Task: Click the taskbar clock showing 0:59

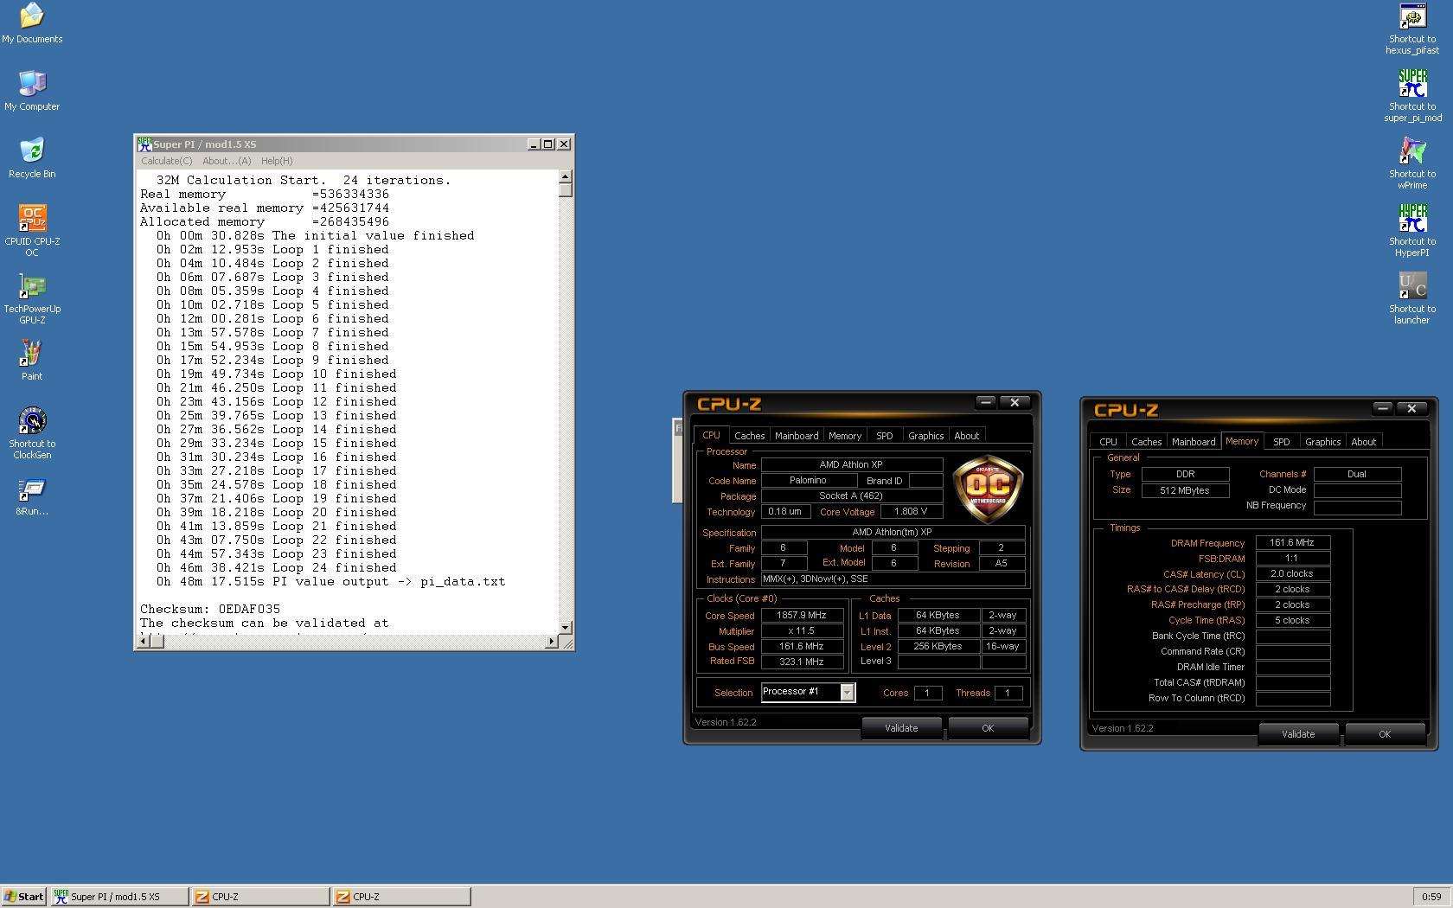Action: pos(1431,897)
